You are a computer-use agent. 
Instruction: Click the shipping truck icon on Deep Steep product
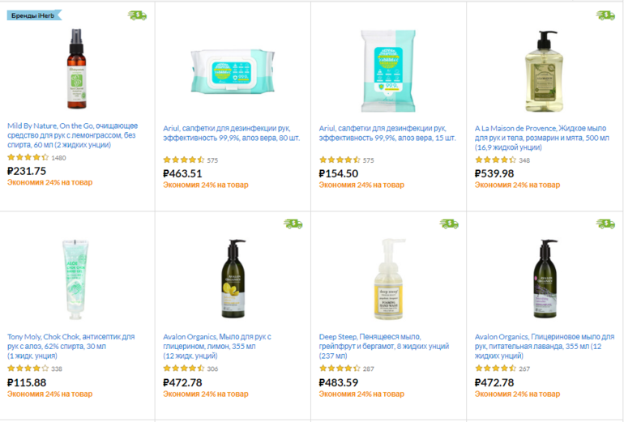449,224
